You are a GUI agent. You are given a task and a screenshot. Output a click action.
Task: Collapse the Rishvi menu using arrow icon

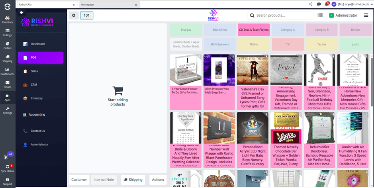point(22,12)
